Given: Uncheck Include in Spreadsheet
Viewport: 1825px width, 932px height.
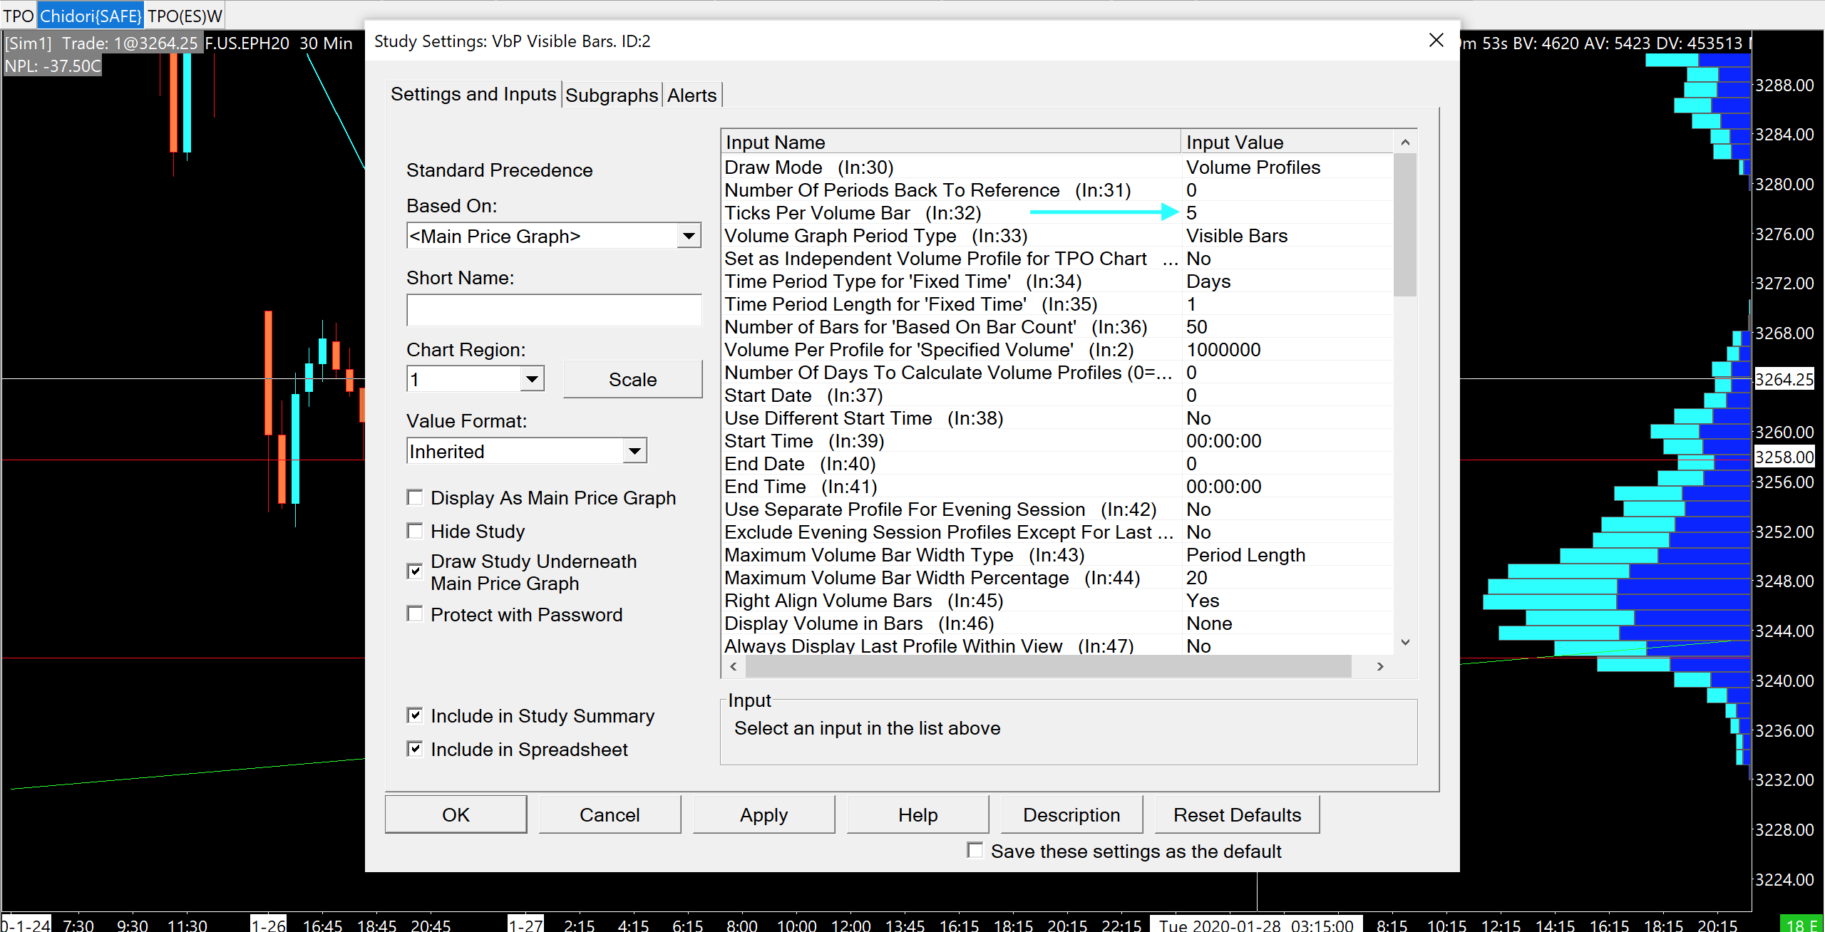Looking at the screenshot, I should coord(415,749).
